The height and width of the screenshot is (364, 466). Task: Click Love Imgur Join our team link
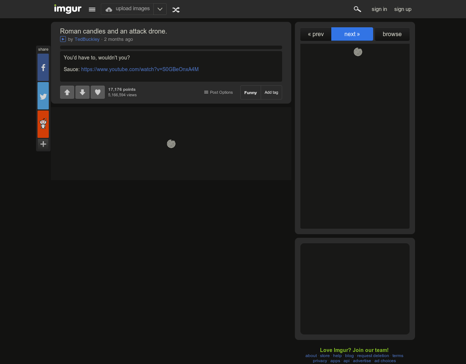(x=354, y=350)
